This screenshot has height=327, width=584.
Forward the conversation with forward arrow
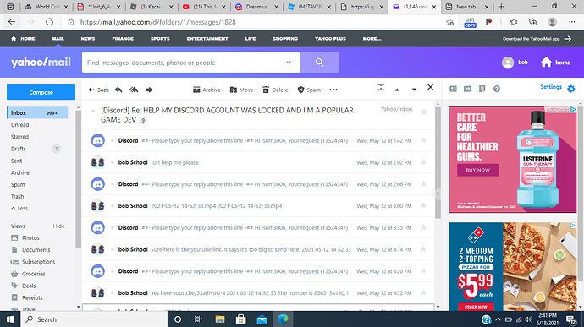149,90
